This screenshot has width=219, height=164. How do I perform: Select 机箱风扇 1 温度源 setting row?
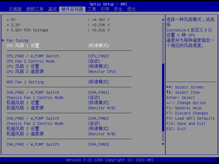point(25,108)
